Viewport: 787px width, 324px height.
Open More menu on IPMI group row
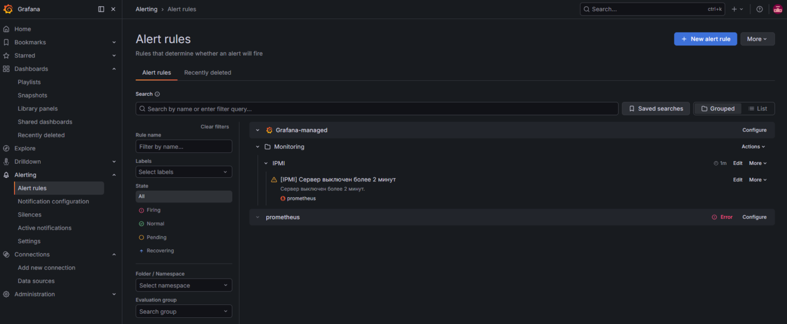pyautogui.click(x=758, y=163)
